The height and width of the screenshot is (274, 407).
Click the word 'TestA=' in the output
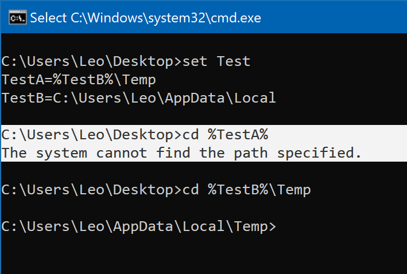(x=27, y=80)
